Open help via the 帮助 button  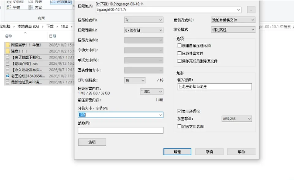coord(241,152)
